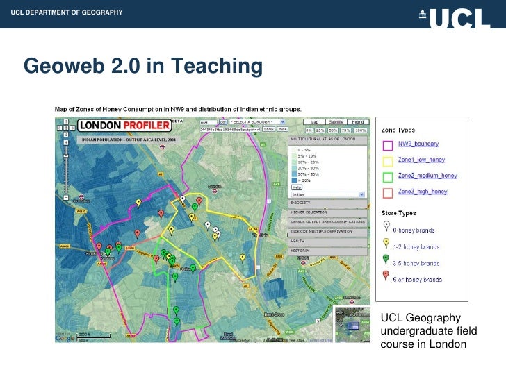
Task: Expand the Higher Education panel
Action: pyautogui.click(x=327, y=212)
